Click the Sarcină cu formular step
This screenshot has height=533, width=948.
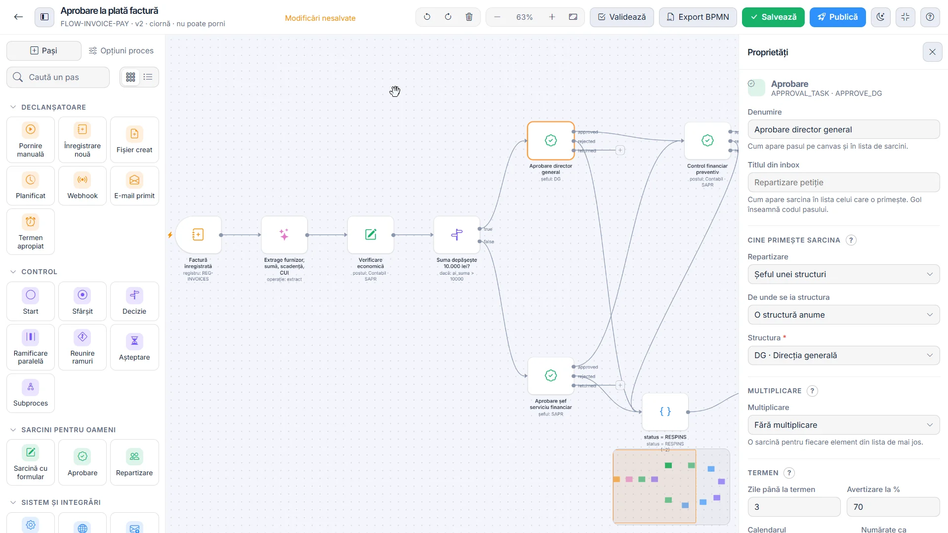(x=31, y=462)
